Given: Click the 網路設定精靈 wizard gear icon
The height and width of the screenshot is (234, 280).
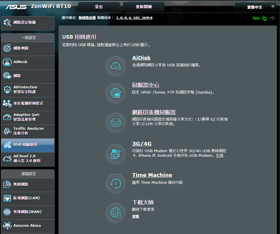Looking at the screenshot, I should click(7, 22).
